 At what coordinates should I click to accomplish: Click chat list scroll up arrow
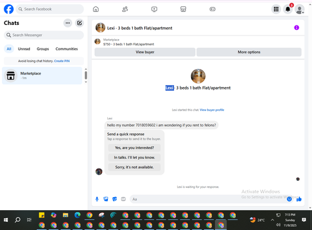pos(86,69)
